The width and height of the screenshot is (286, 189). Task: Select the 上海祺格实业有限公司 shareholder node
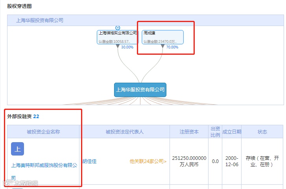[x=118, y=37]
